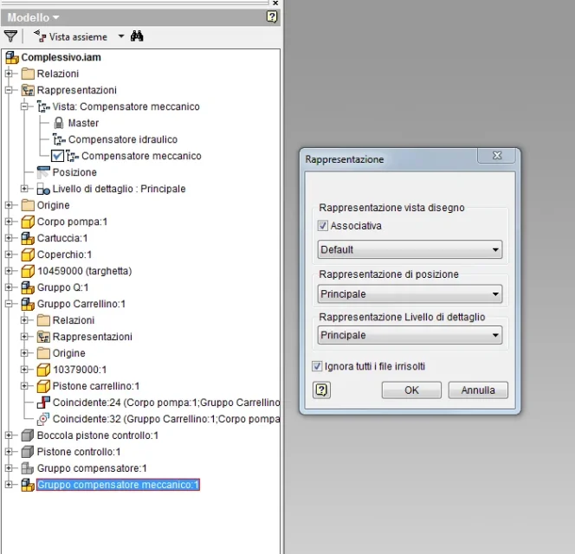Expand Gruppo compensatore meccanico:1 node
The height and width of the screenshot is (554, 575).
(x=9, y=485)
